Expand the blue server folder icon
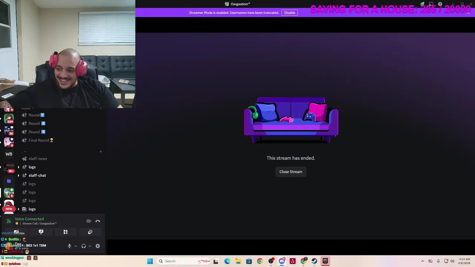 9,181
